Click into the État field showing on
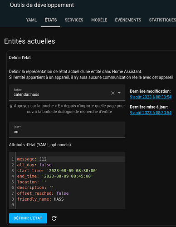 click(67, 130)
